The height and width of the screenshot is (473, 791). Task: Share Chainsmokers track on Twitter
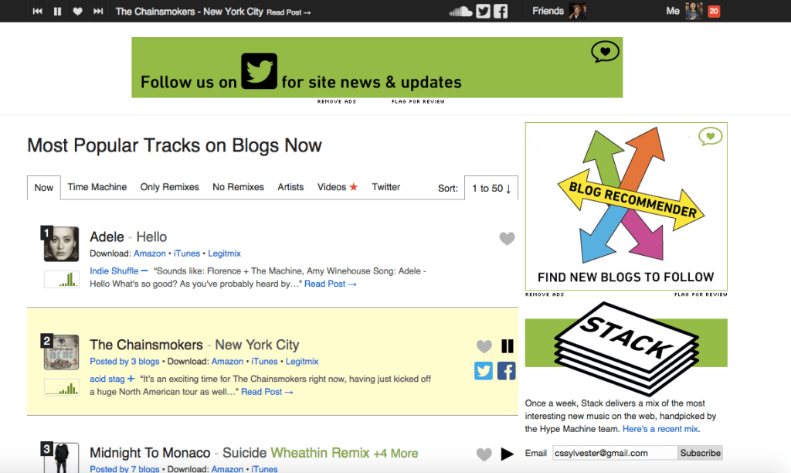click(x=484, y=370)
